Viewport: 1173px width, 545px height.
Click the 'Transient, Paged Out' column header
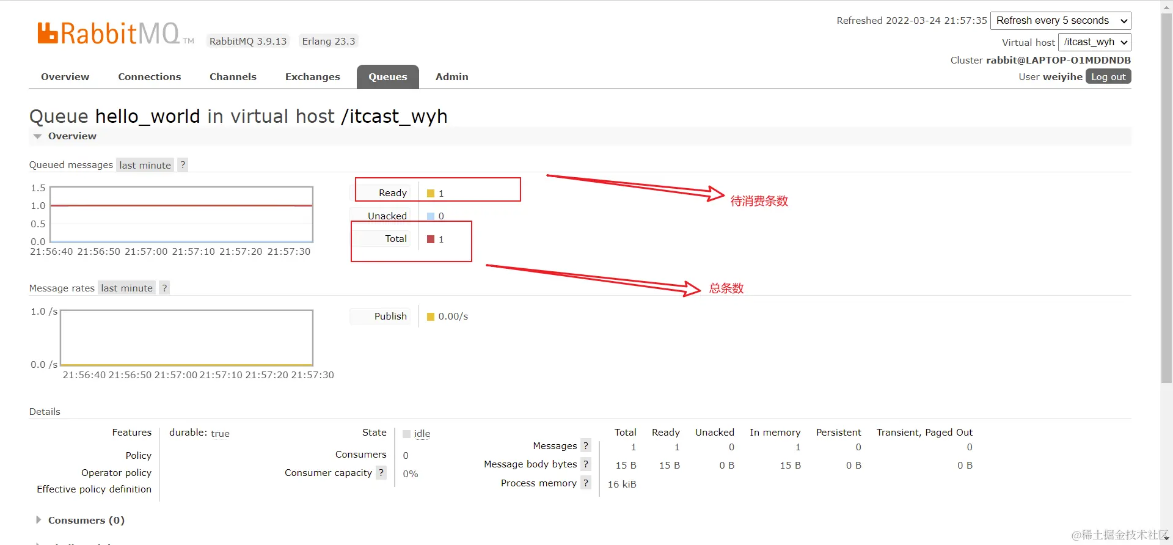[x=924, y=433]
